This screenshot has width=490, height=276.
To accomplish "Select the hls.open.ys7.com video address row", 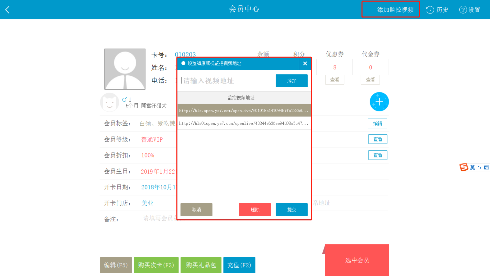I will (244, 111).
